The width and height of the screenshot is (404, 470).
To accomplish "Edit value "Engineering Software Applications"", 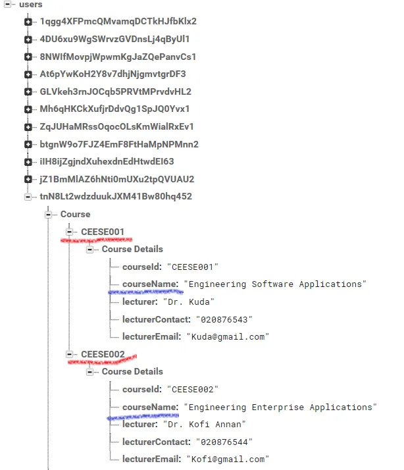I will tap(275, 284).
